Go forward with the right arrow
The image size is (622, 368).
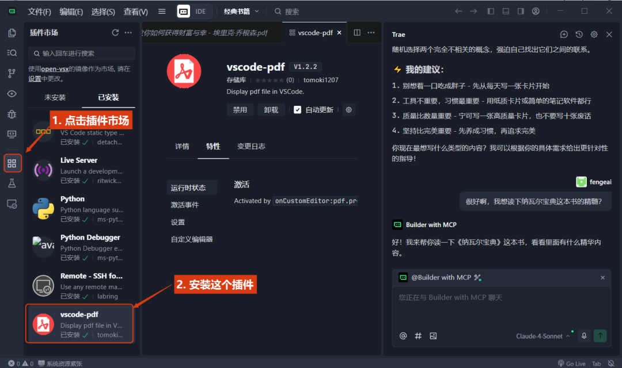(473, 11)
